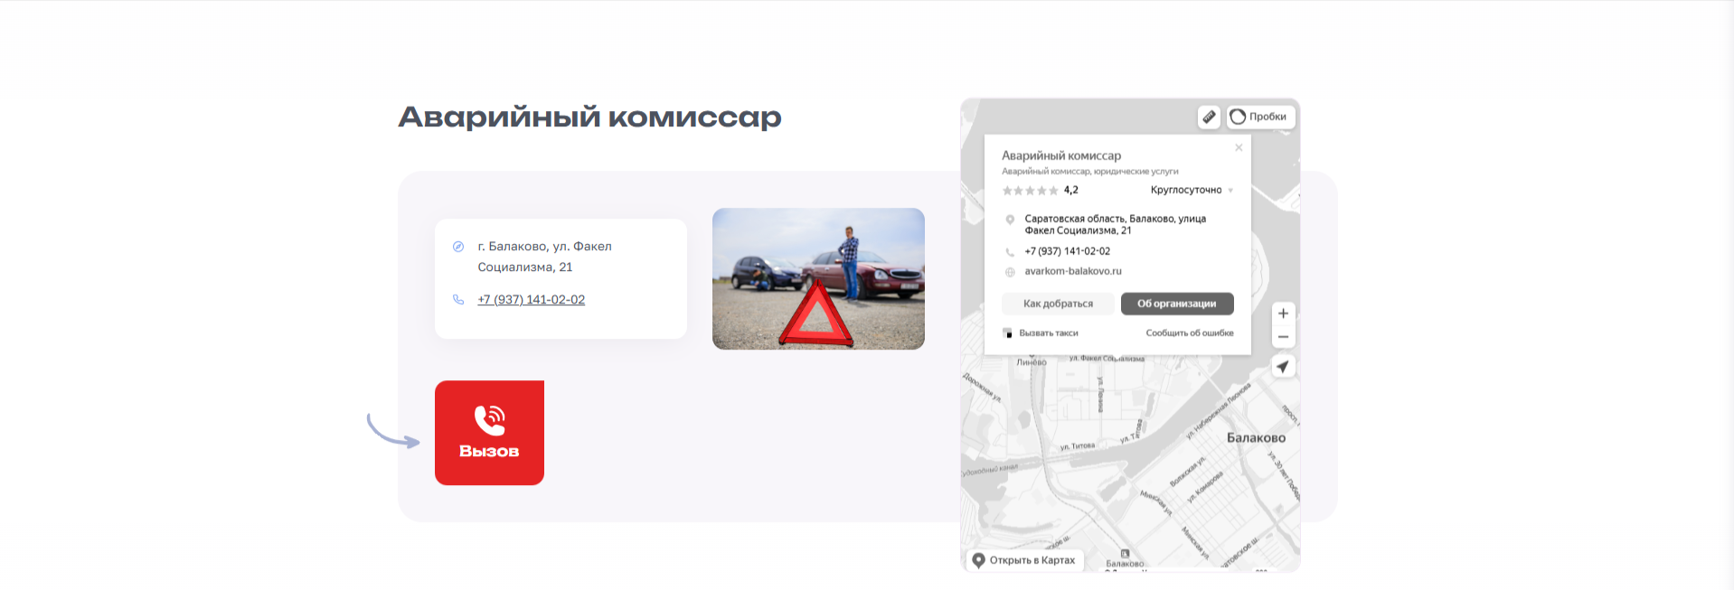Zoom in on the map
The image size is (1734, 590).
(x=1283, y=314)
